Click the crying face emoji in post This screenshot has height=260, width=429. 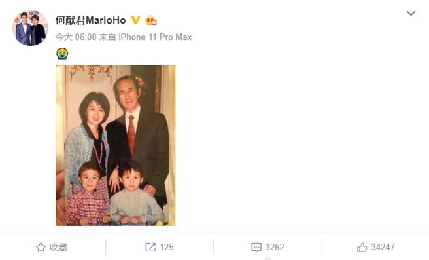point(62,54)
